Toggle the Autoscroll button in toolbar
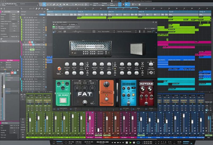 (120, 5)
